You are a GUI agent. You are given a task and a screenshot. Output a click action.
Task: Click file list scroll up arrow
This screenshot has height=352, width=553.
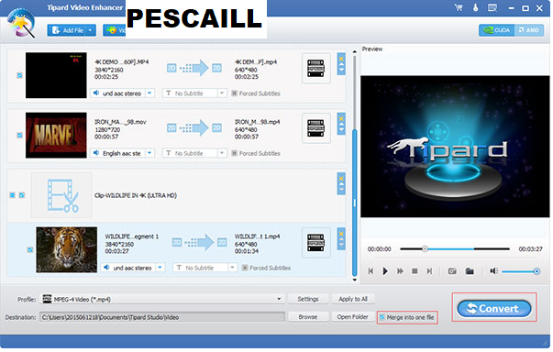coord(354,52)
